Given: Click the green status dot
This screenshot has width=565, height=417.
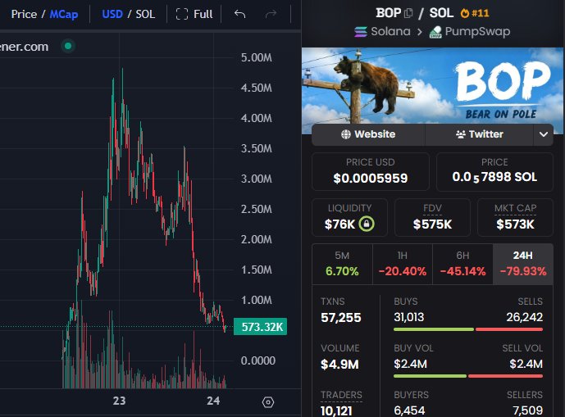Looking at the screenshot, I should (x=68, y=46).
